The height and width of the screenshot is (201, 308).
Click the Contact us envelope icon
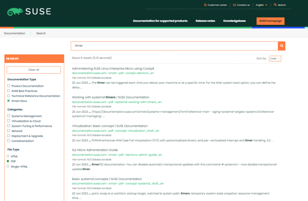click(234, 5)
